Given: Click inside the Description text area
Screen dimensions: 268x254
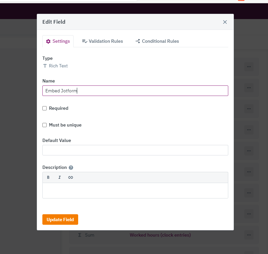Looking at the screenshot, I should pyautogui.click(x=135, y=191).
